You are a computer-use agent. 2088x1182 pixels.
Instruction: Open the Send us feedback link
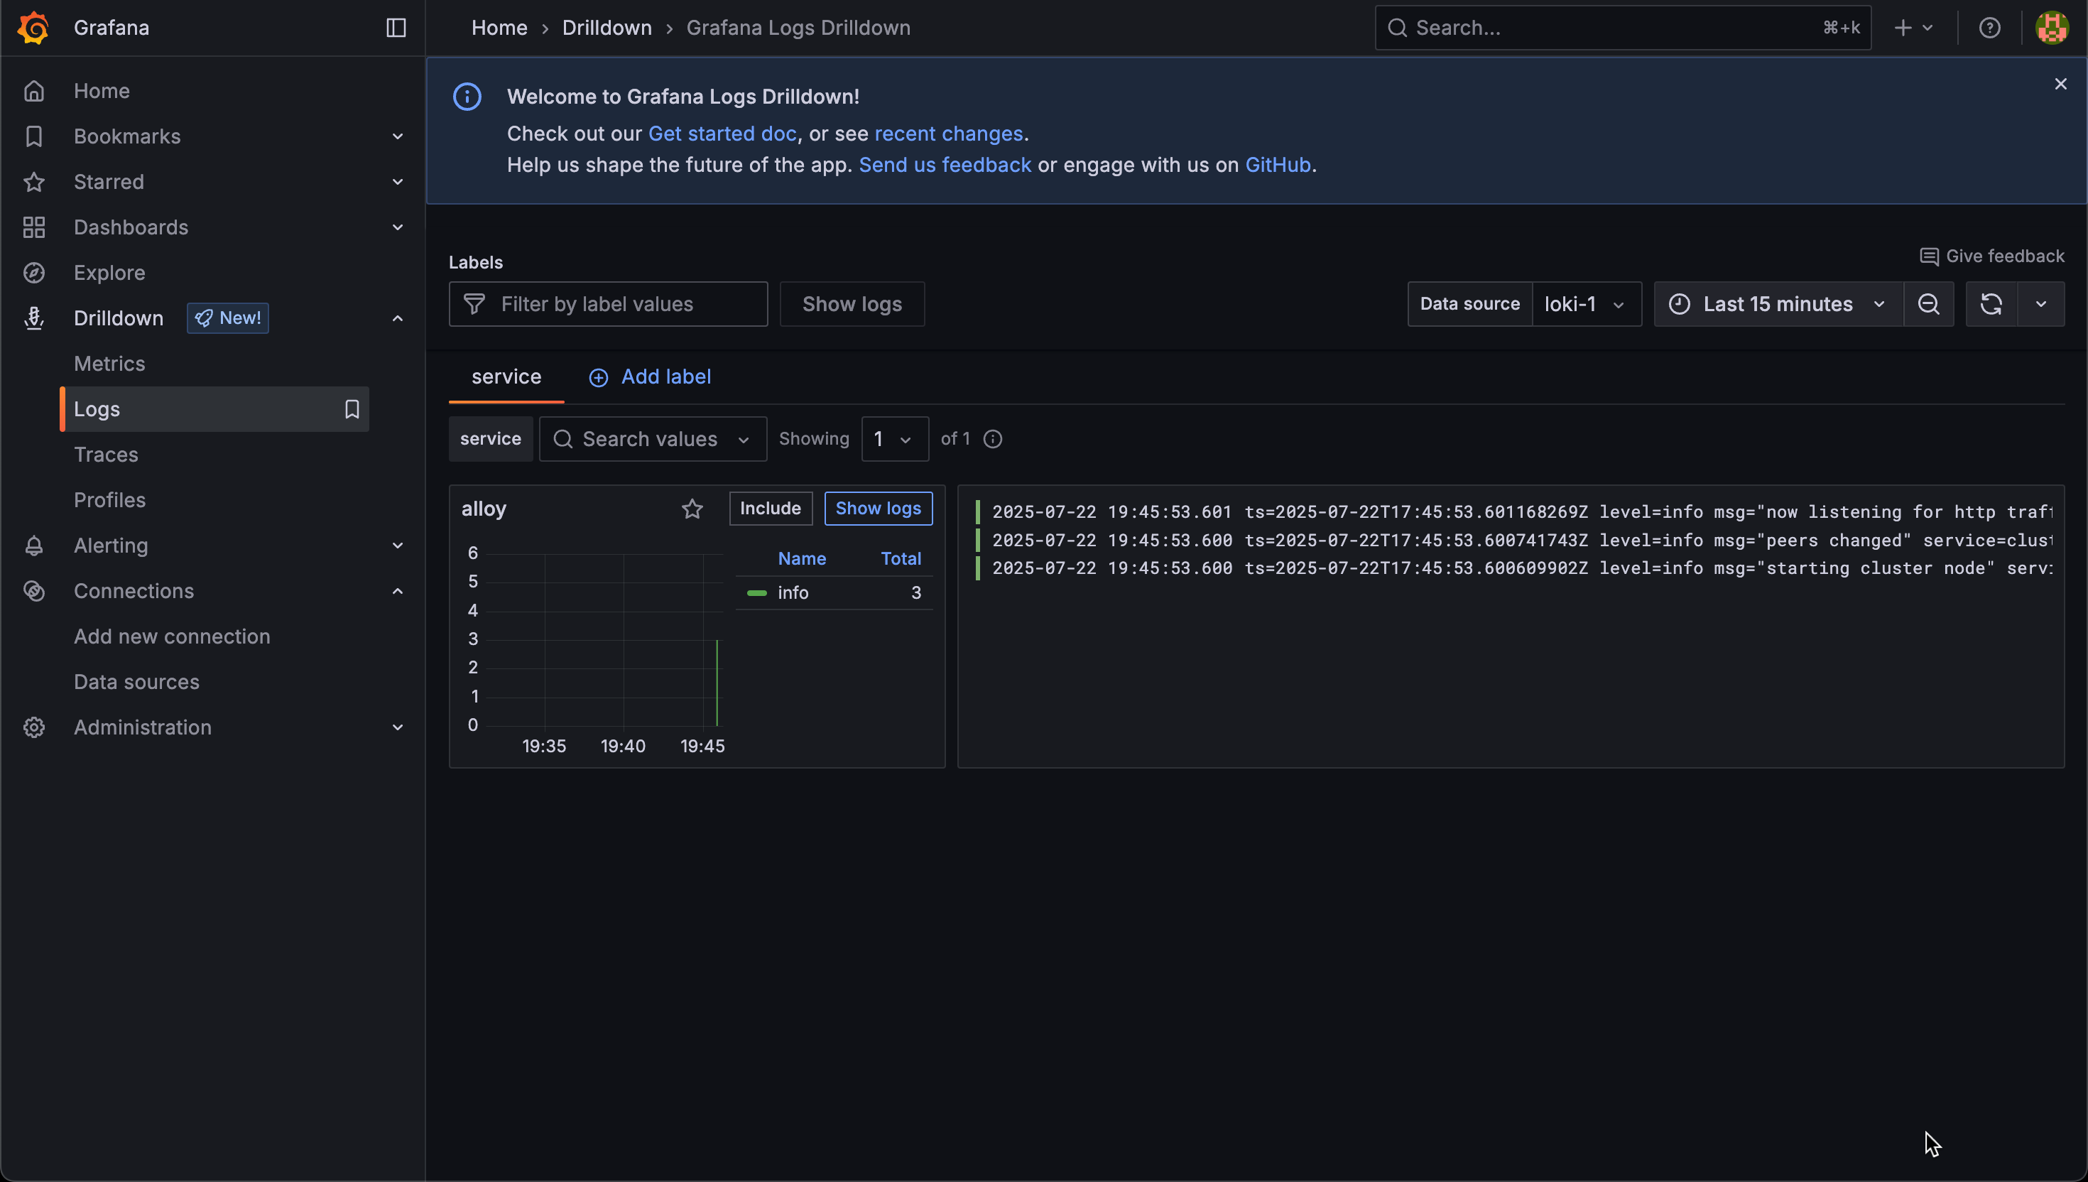945,165
